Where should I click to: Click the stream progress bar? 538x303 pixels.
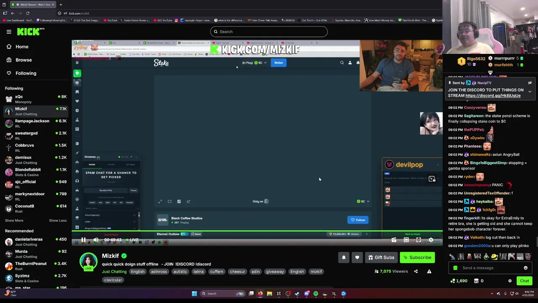[x=257, y=231]
